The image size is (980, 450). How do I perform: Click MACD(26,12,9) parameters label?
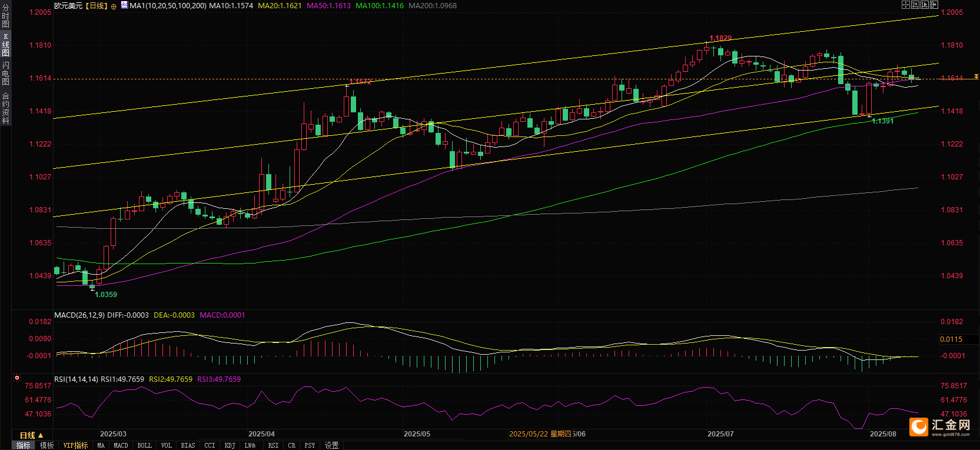point(79,315)
